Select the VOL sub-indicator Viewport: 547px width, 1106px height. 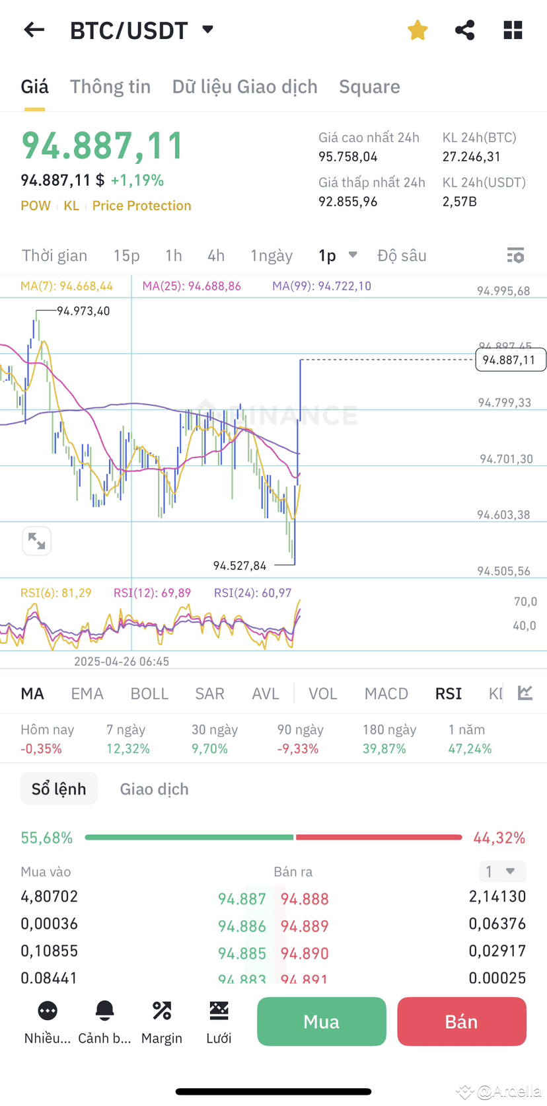pyautogui.click(x=323, y=693)
